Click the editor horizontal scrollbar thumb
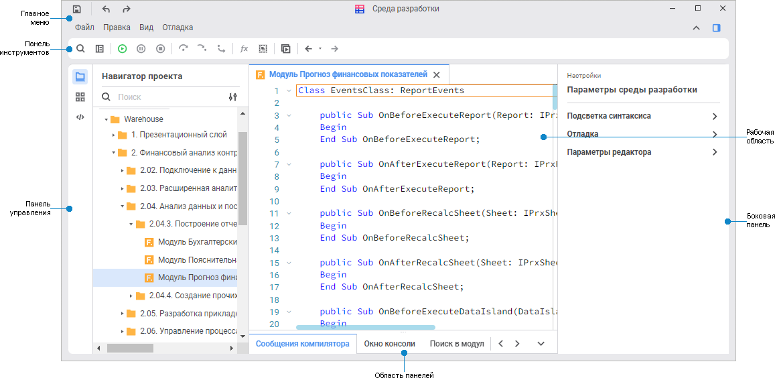This screenshot has height=378, width=775. coord(365,327)
